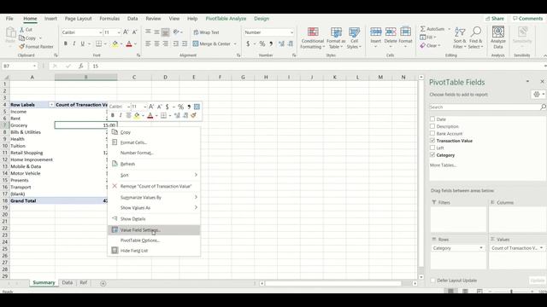Switch to the Data sheet tab

pyautogui.click(x=67, y=282)
